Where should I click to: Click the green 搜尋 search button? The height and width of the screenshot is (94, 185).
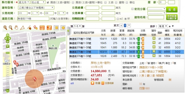pos(172,10)
